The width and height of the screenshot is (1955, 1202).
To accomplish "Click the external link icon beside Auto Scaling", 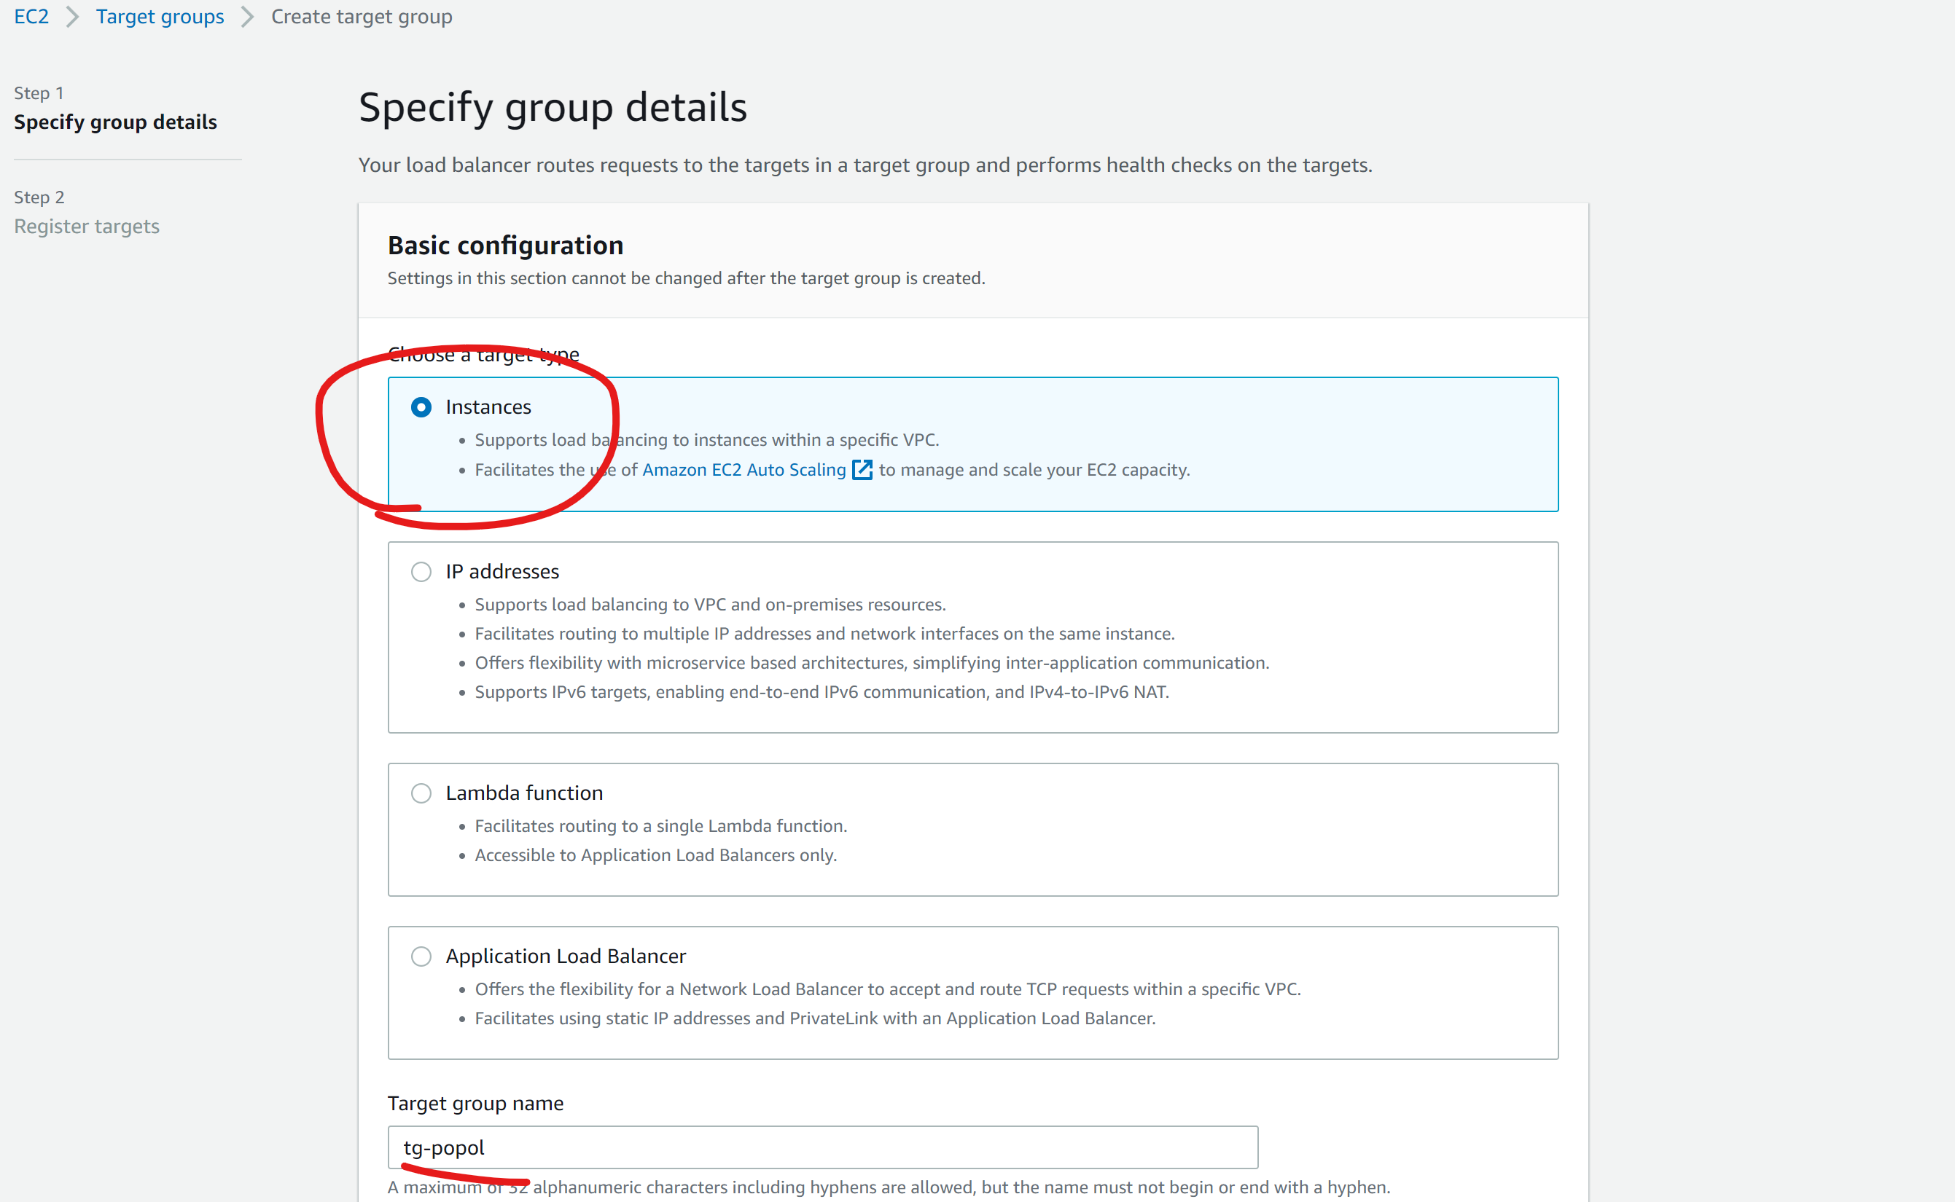I will coord(862,470).
